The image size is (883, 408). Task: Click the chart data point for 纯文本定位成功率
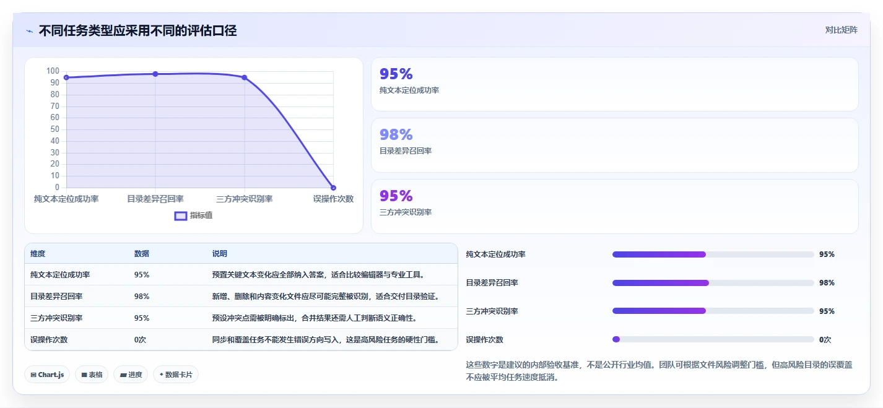(66, 77)
